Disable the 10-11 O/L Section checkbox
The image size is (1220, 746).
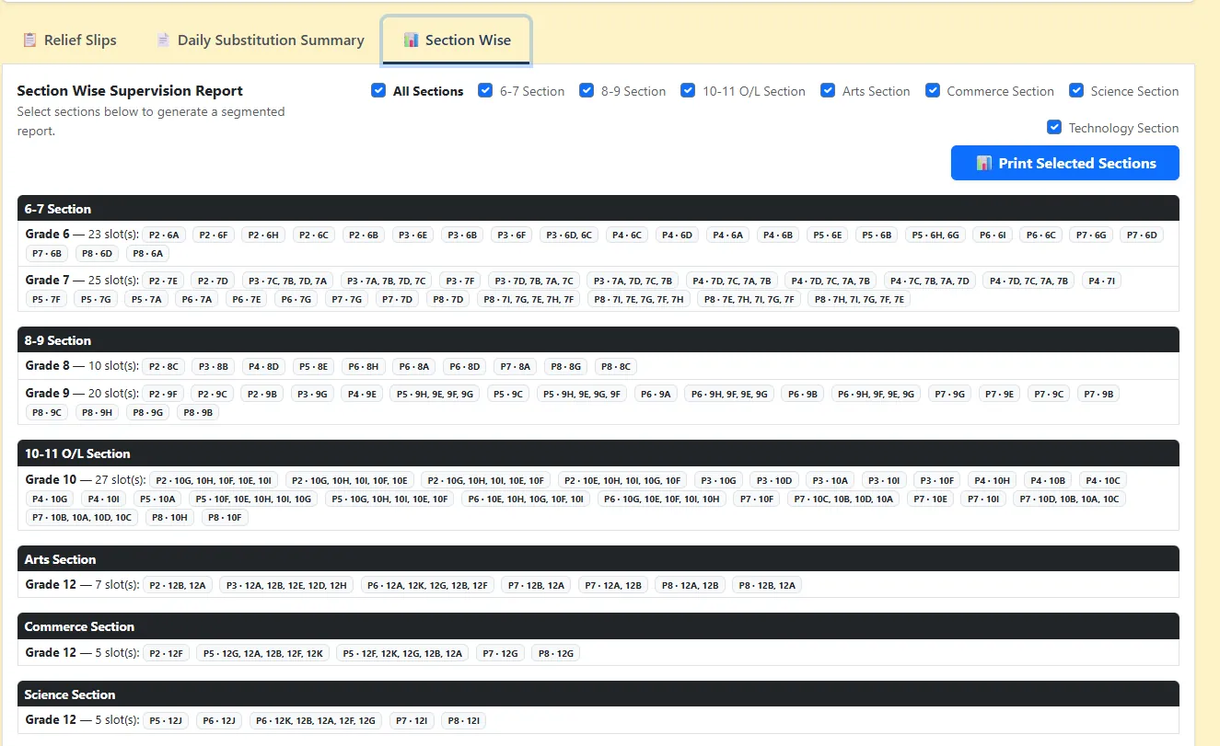(688, 90)
